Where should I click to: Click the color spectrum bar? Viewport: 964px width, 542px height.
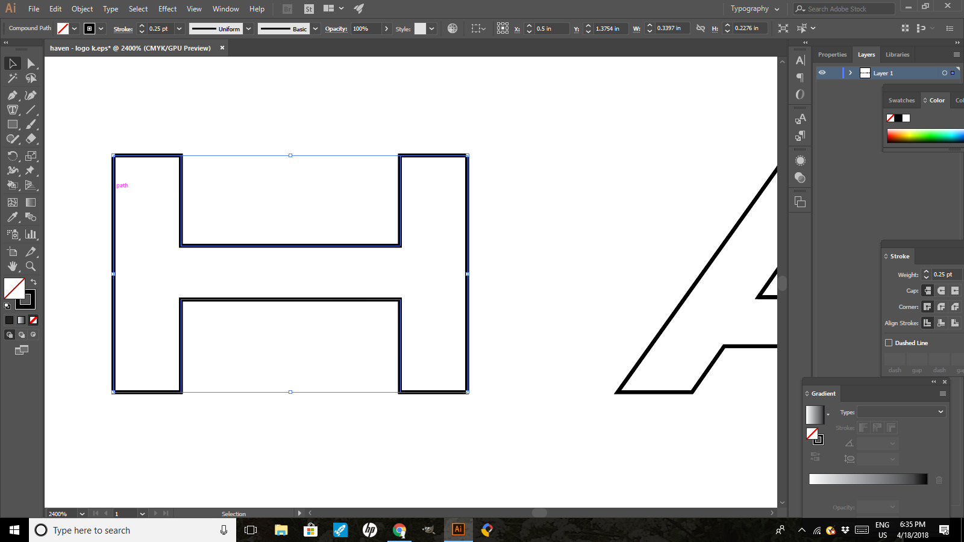click(925, 136)
